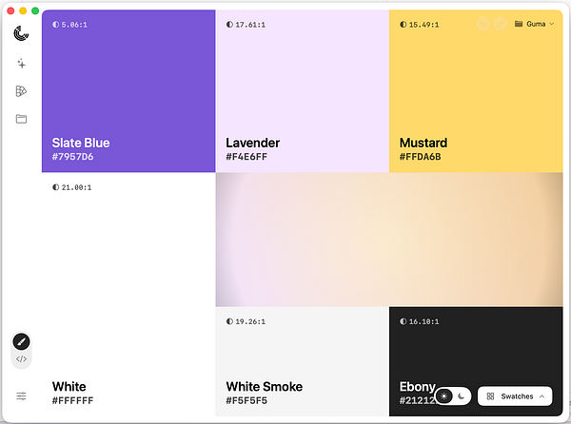Switch to the code view icon
This screenshot has width=571, height=424.
pyautogui.click(x=21, y=359)
